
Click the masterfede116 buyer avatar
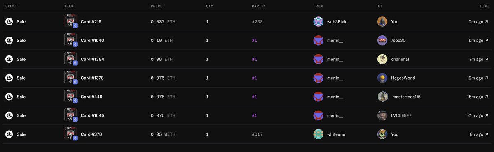coord(382,97)
